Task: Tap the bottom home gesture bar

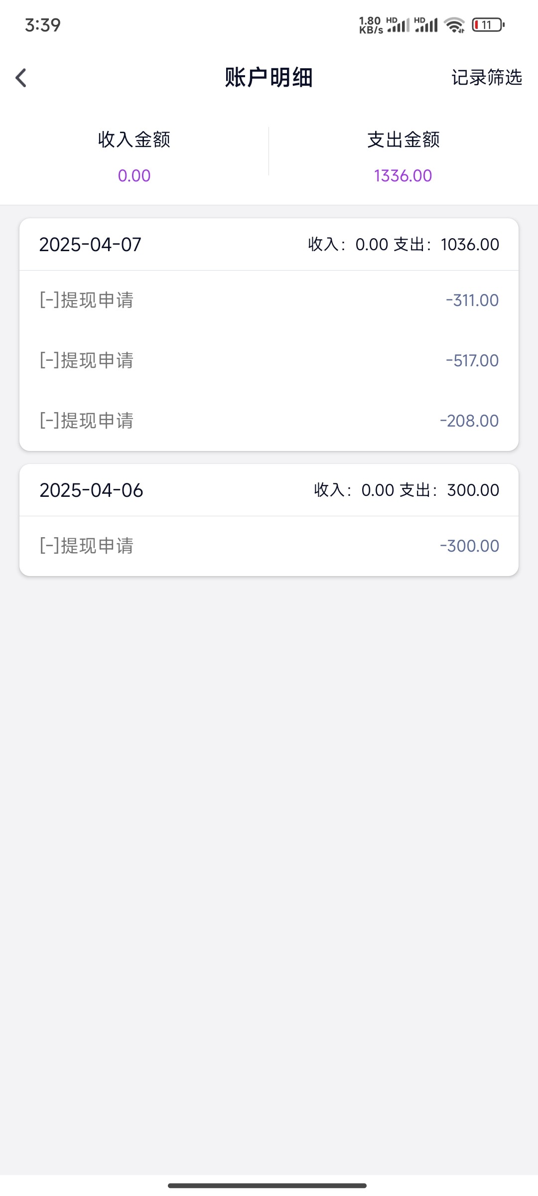Action: (268, 1186)
